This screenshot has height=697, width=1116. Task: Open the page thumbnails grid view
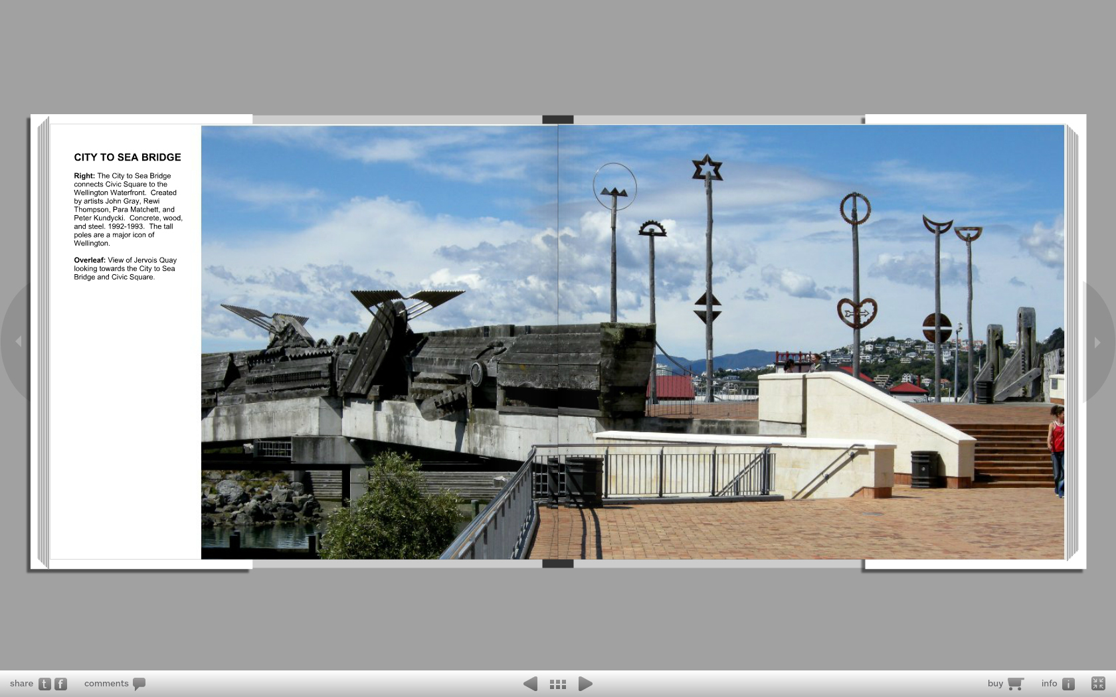click(558, 684)
